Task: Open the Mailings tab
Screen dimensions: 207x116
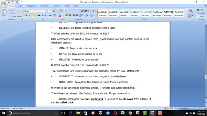Action: tap(57, 6)
